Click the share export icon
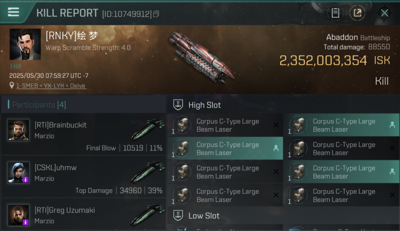 (357, 13)
